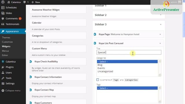Select the Kopa Contact Information widget title
This screenshot has width=185, height=104.
click(x=48, y=77)
